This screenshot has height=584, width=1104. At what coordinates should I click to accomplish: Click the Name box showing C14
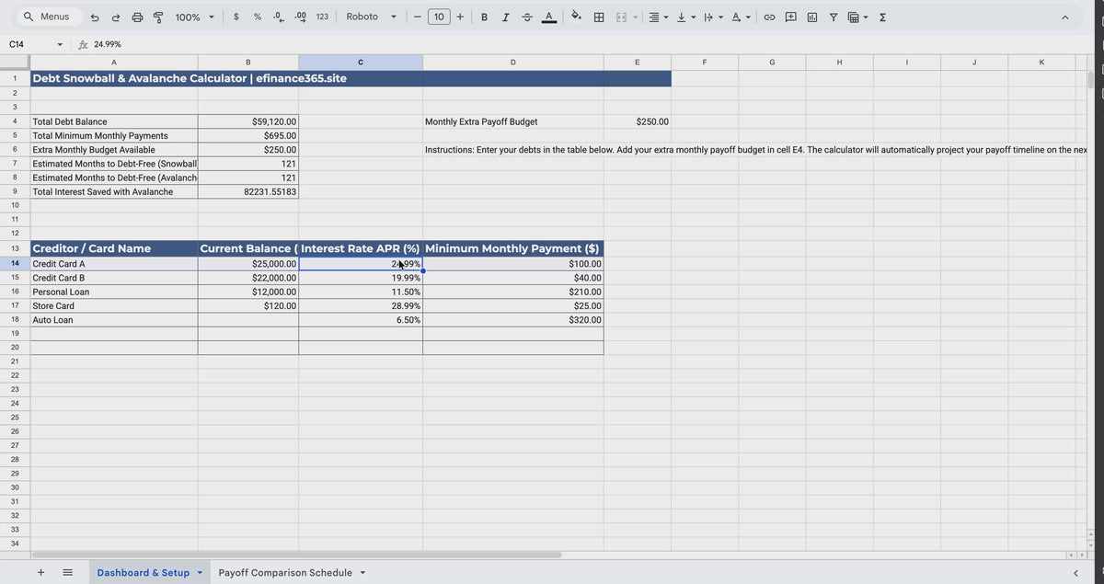(x=28, y=44)
